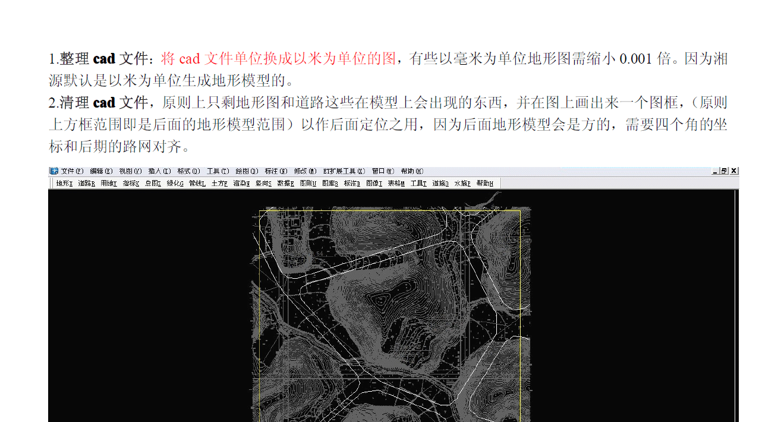Open the 土方F toolbar menu
The image size is (781, 422).
tap(219, 184)
